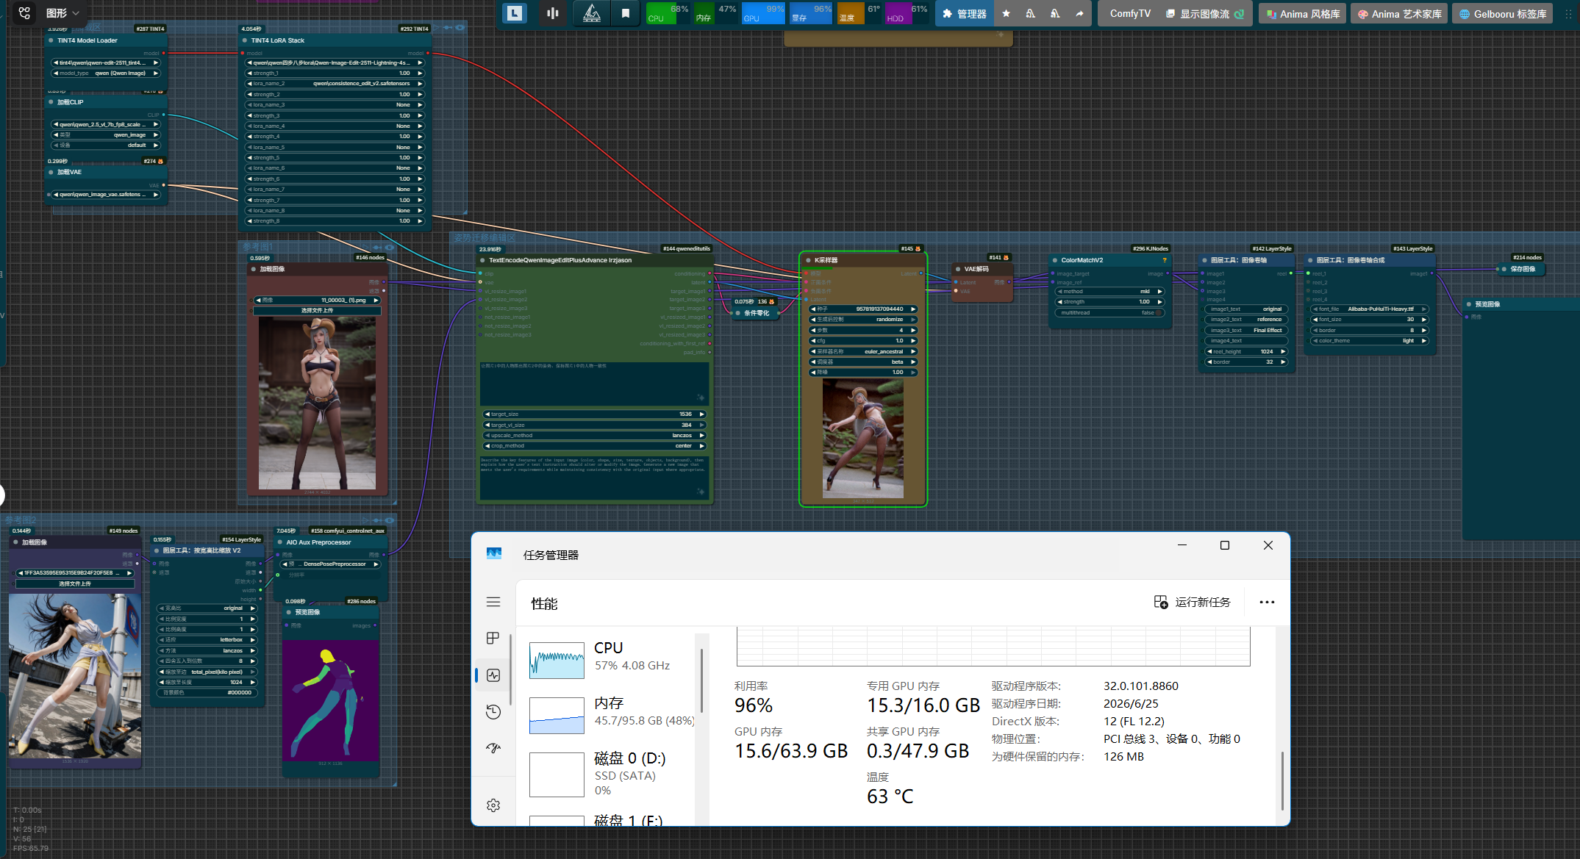Click 选择文件上传 in node #149

click(75, 584)
